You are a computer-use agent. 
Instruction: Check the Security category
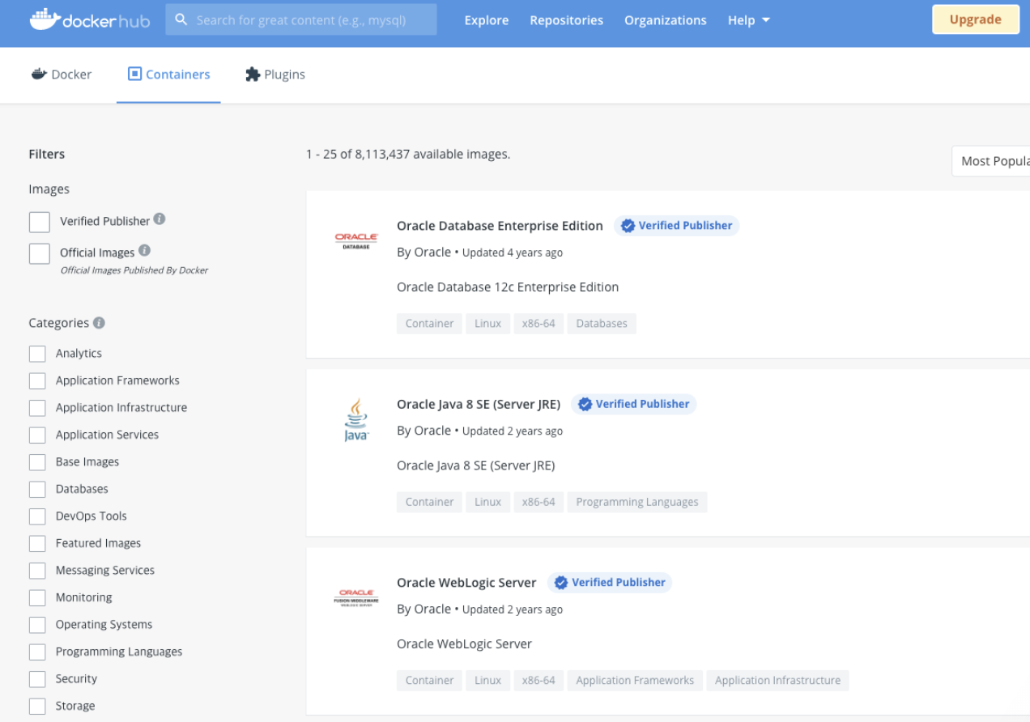pyautogui.click(x=37, y=679)
